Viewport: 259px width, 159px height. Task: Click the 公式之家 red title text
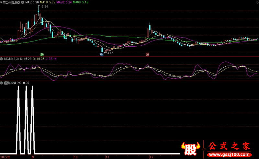[229, 146]
